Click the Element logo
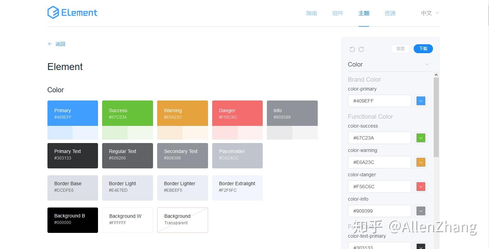The width and height of the screenshot is (489, 249). 72,13
